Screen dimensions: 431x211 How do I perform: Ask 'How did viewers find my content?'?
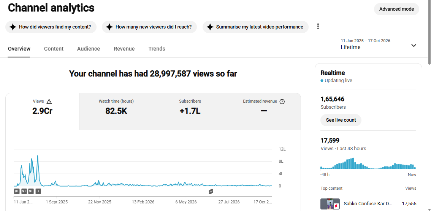click(x=51, y=27)
